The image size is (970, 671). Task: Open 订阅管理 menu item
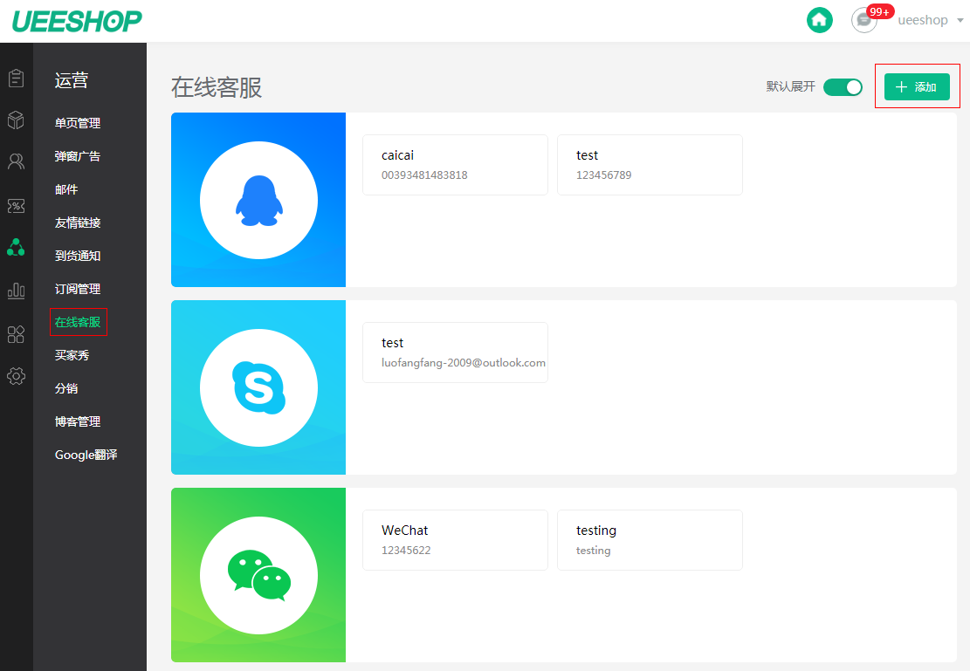click(78, 289)
